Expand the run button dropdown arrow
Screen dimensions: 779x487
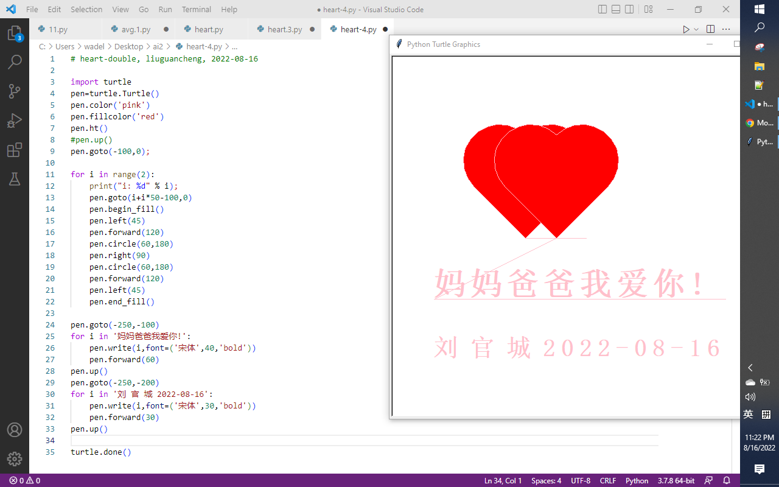(x=696, y=29)
